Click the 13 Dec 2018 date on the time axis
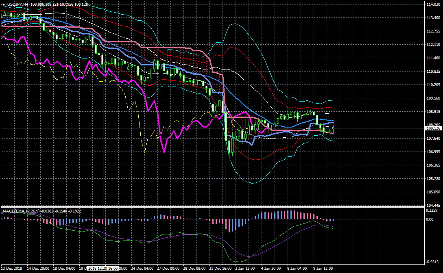 coord(12,269)
